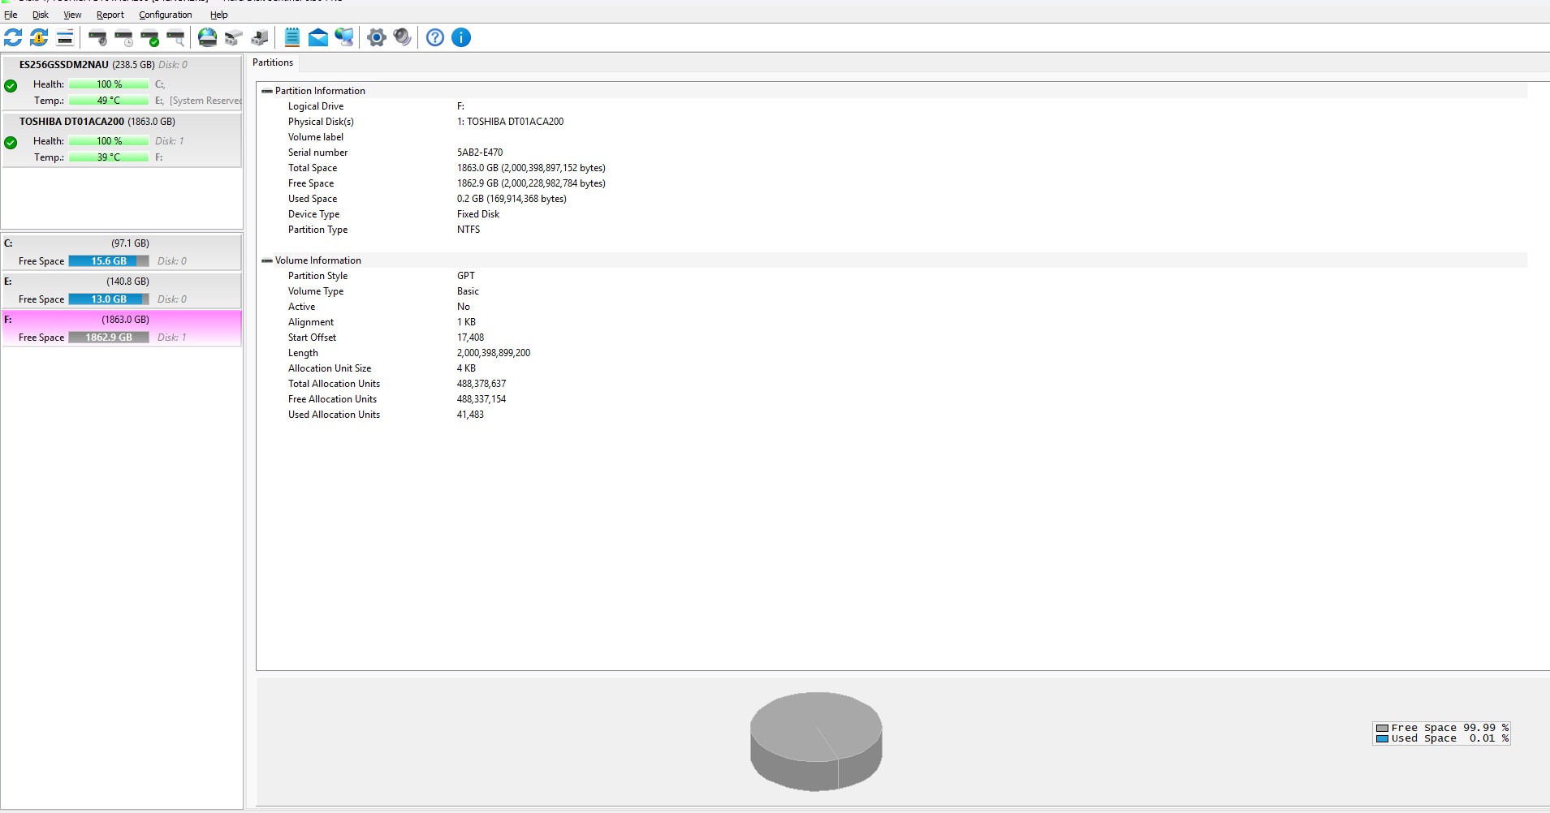This screenshot has width=1550, height=813.
Task: Open the Configuration menu
Action: tap(165, 15)
